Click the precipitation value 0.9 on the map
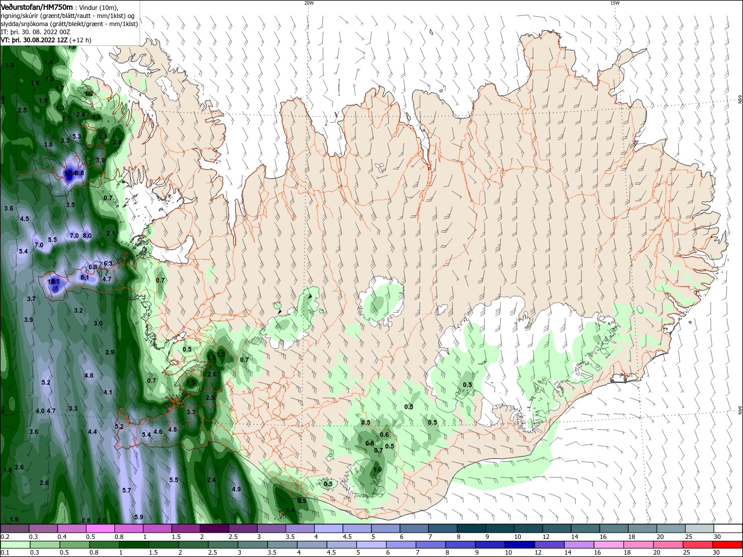The width and height of the screenshot is (743, 557). click(302, 501)
